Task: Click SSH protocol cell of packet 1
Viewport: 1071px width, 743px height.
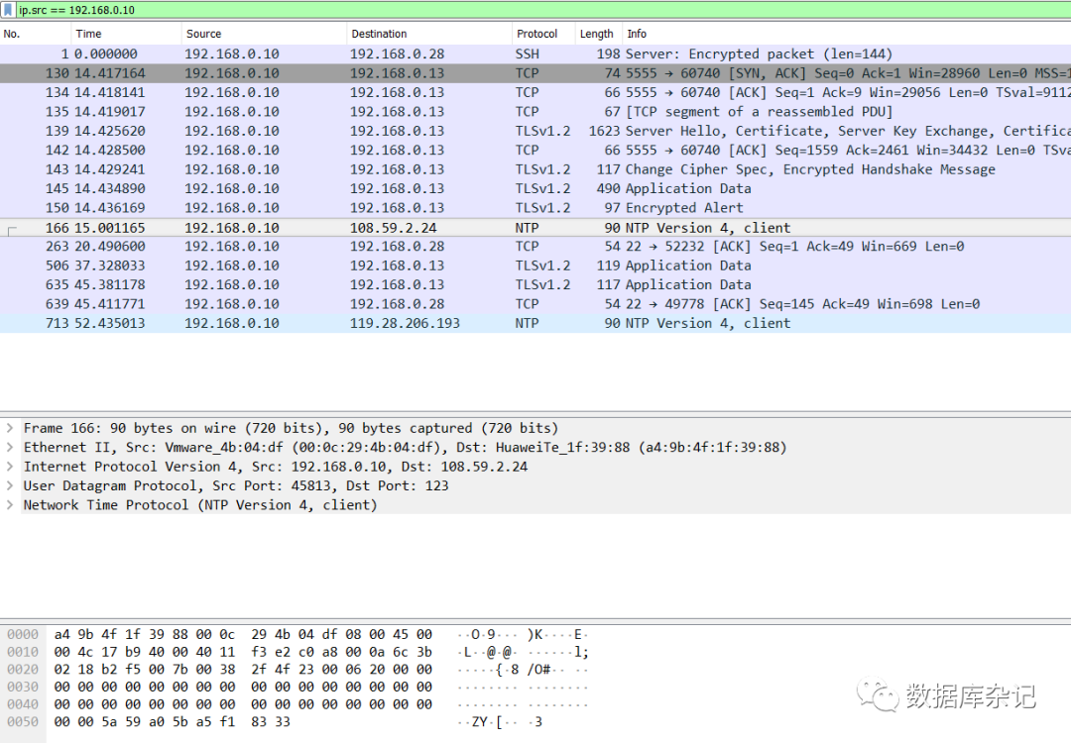Action: [528, 53]
